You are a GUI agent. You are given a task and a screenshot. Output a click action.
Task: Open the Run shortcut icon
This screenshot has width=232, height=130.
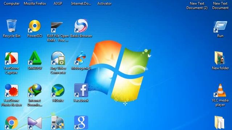point(220,27)
